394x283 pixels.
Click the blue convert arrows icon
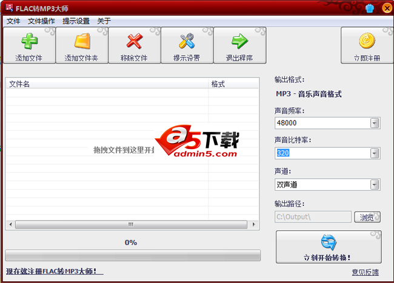[329, 242]
